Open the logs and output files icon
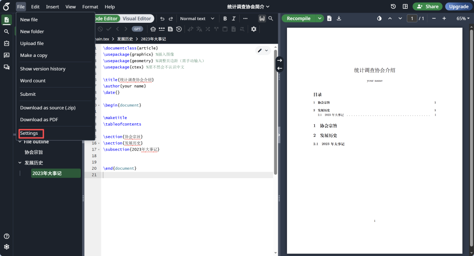 329,18
